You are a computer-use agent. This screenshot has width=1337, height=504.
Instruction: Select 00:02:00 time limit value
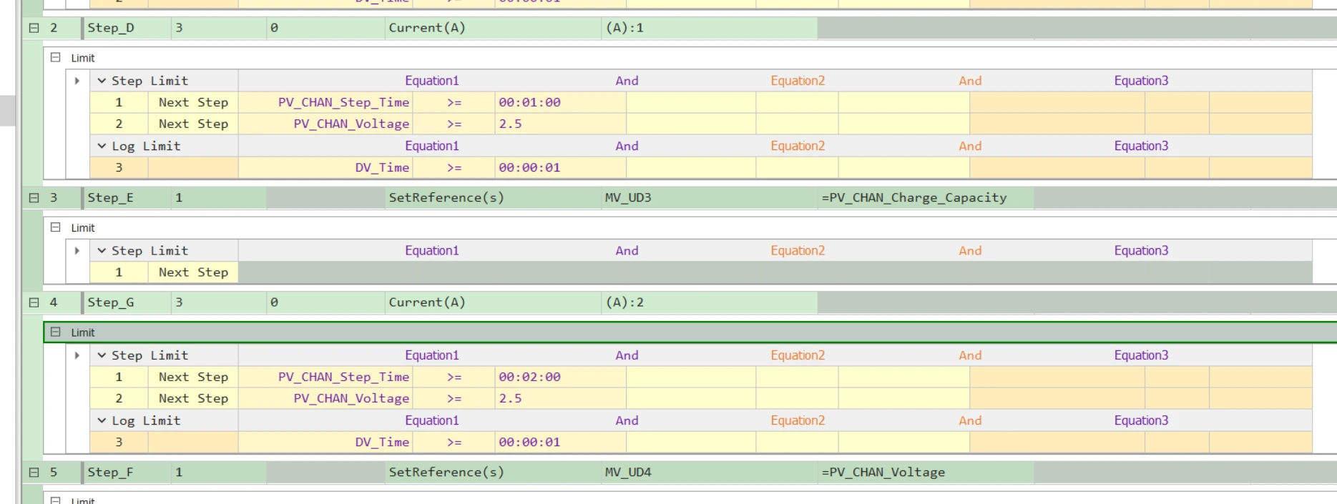(560, 377)
